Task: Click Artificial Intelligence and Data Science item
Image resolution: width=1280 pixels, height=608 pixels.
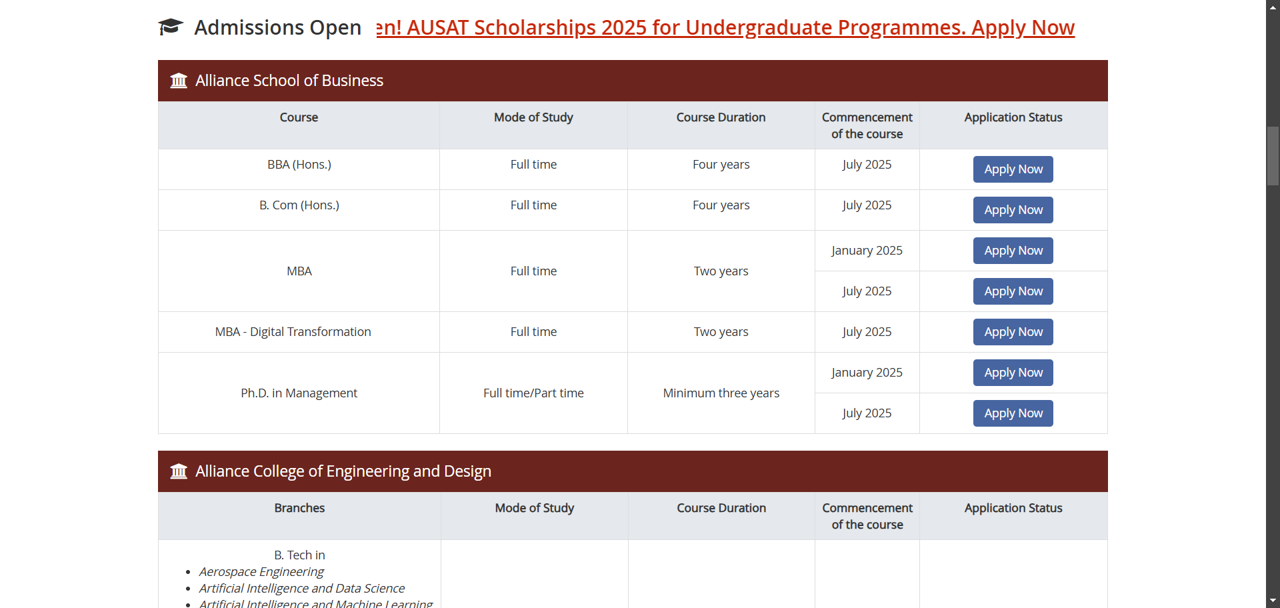Action: (302, 589)
